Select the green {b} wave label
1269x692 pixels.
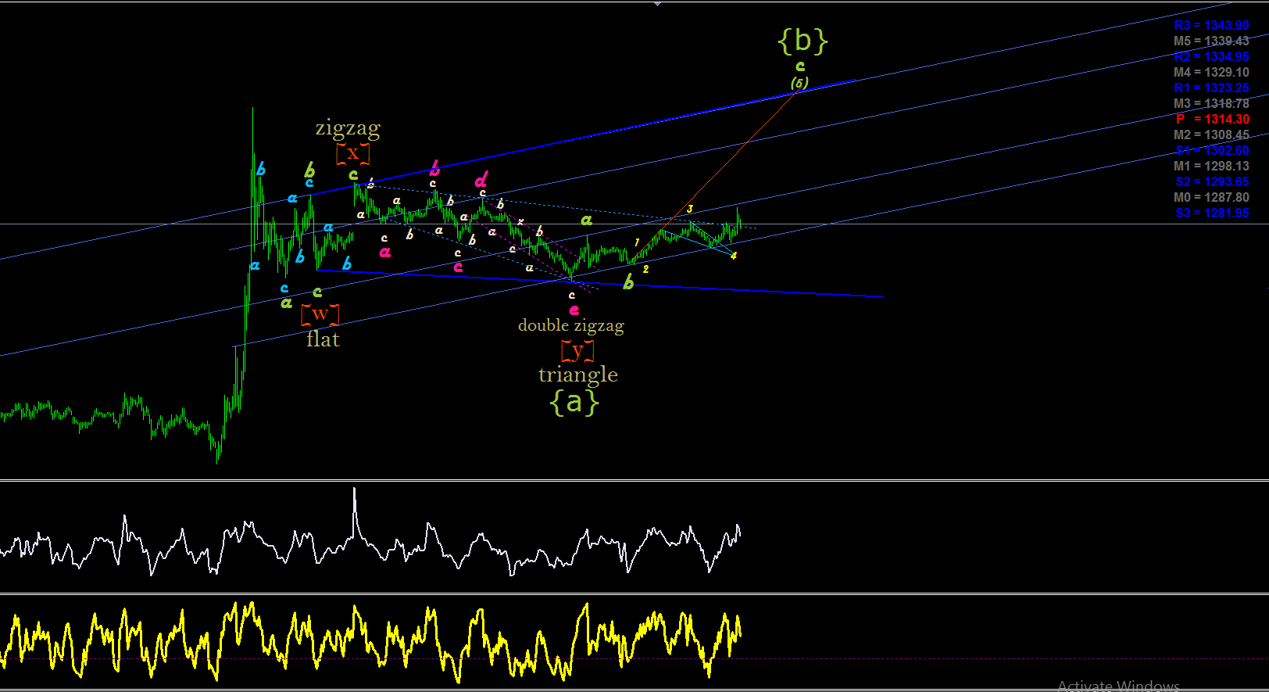[x=803, y=40]
